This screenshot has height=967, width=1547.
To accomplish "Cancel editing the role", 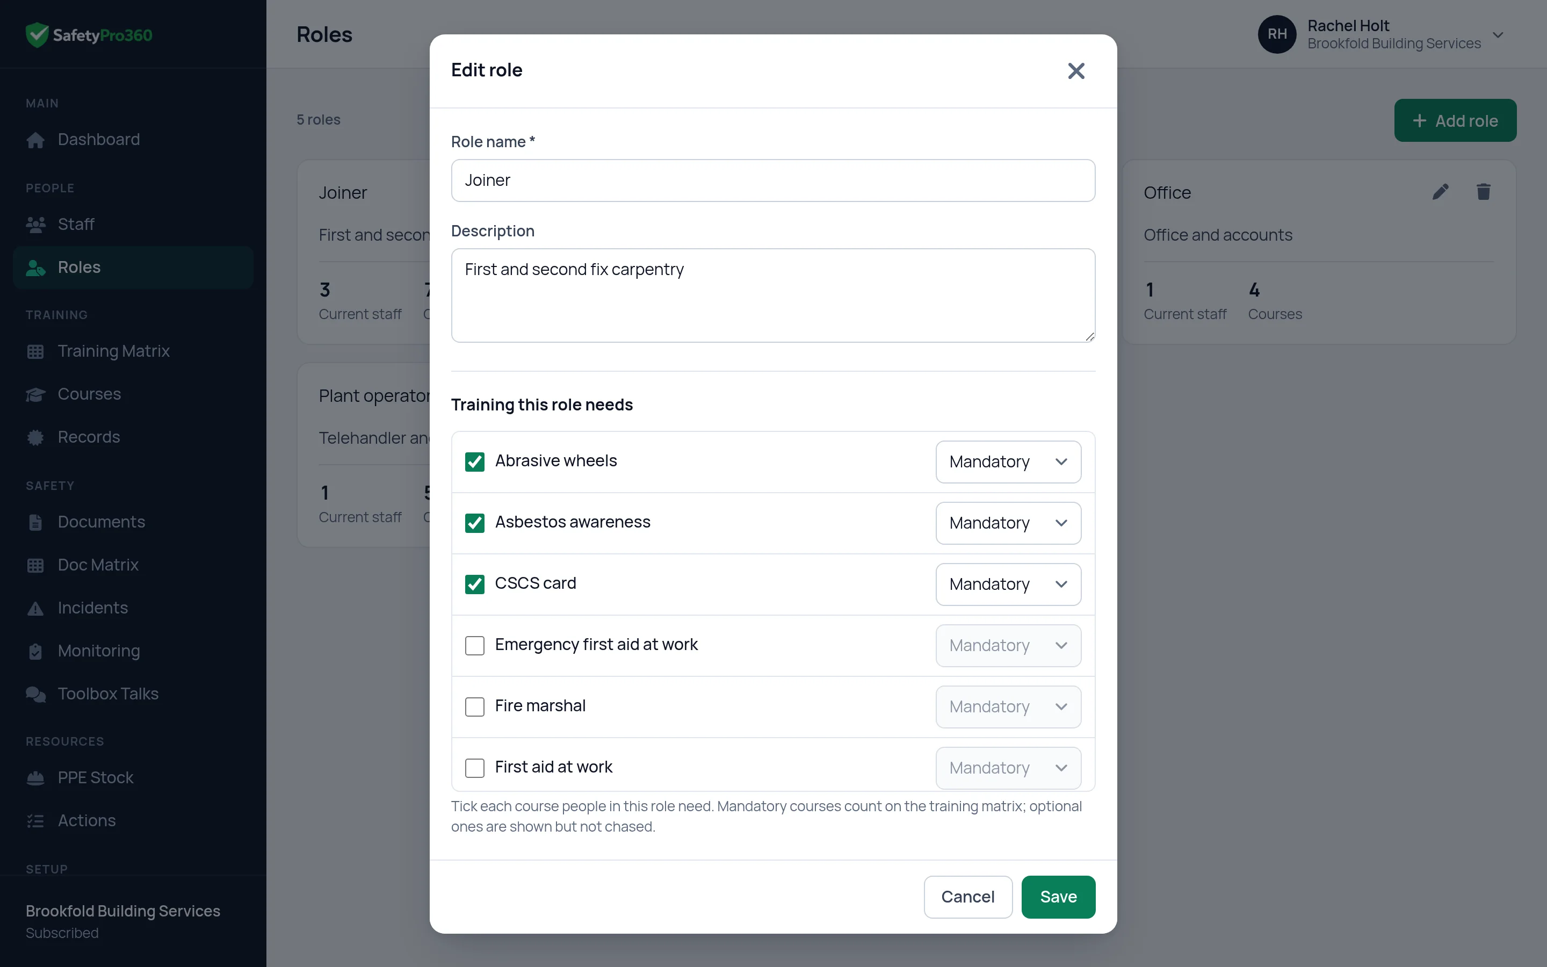I will pyautogui.click(x=968, y=897).
